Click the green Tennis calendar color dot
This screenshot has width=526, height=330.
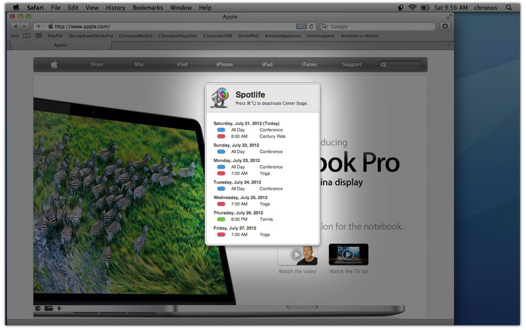(x=221, y=219)
